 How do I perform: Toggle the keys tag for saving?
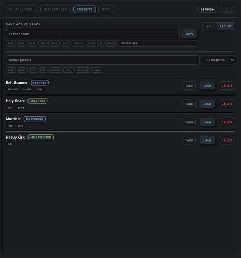pyautogui.click(x=32, y=43)
